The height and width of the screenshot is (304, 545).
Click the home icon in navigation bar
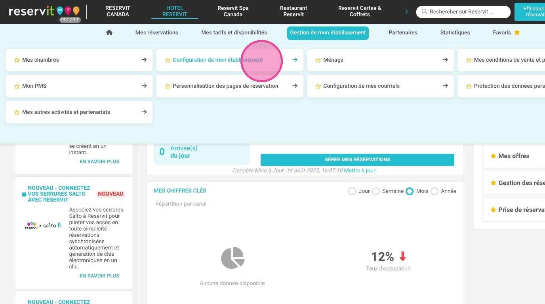109,32
